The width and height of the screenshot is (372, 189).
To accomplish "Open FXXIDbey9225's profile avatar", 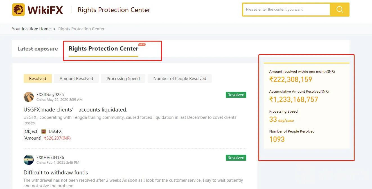I will (x=29, y=97).
